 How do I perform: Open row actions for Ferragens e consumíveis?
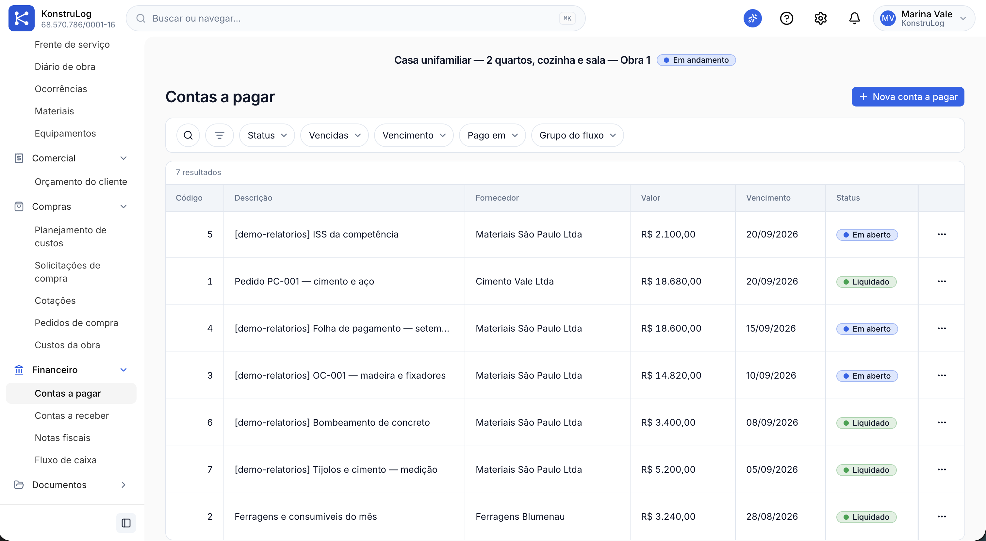pyautogui.click(x=942, y=517)
